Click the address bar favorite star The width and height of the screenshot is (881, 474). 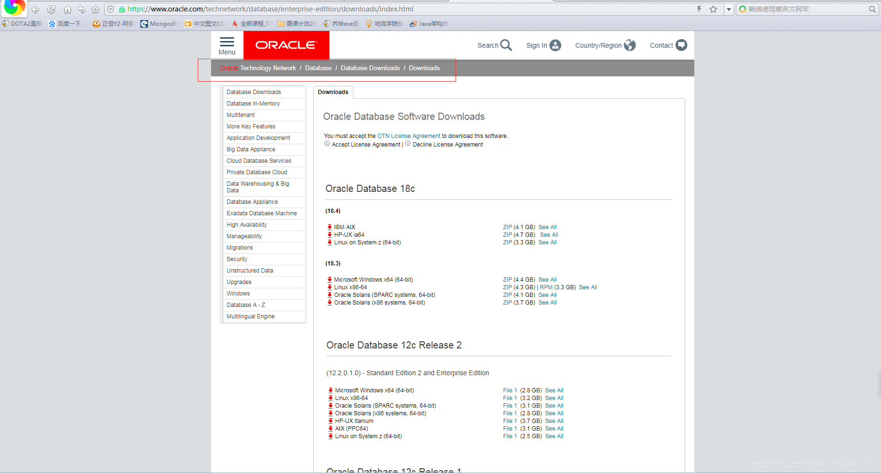click(x=713, y=9)
